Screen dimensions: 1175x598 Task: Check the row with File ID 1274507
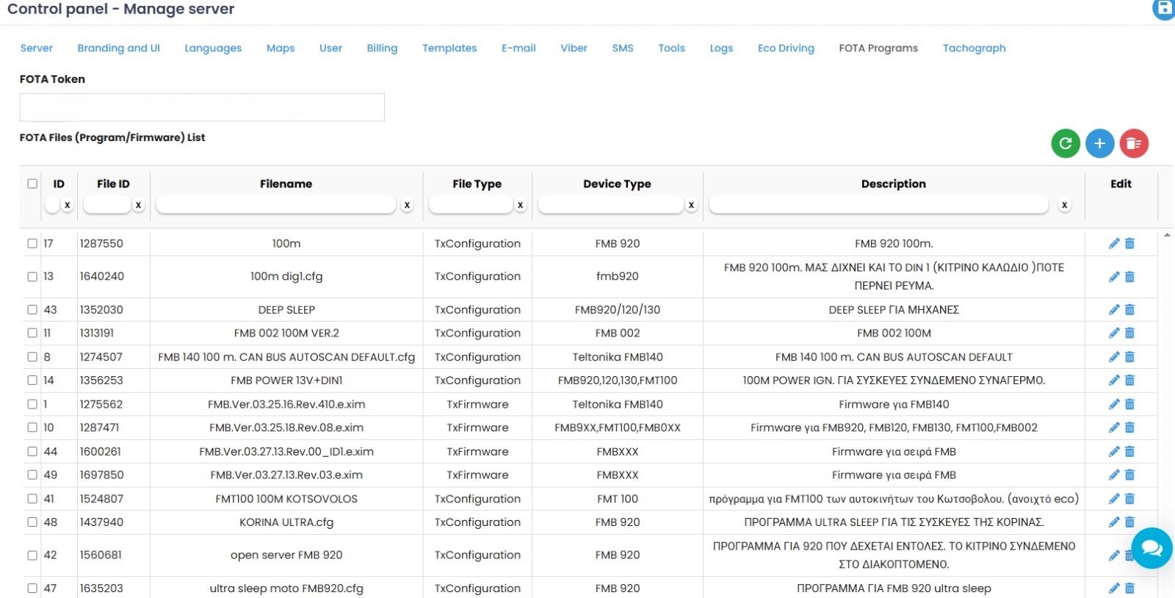pyautogui.click(x=32, y=357)
